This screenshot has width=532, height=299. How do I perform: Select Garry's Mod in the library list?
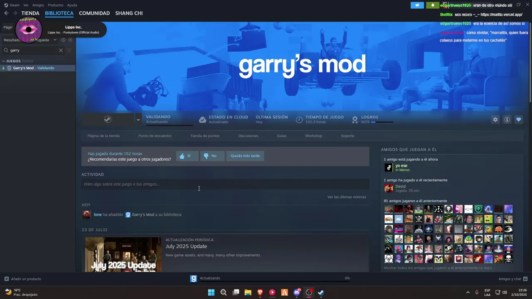(x=38, y=68)
